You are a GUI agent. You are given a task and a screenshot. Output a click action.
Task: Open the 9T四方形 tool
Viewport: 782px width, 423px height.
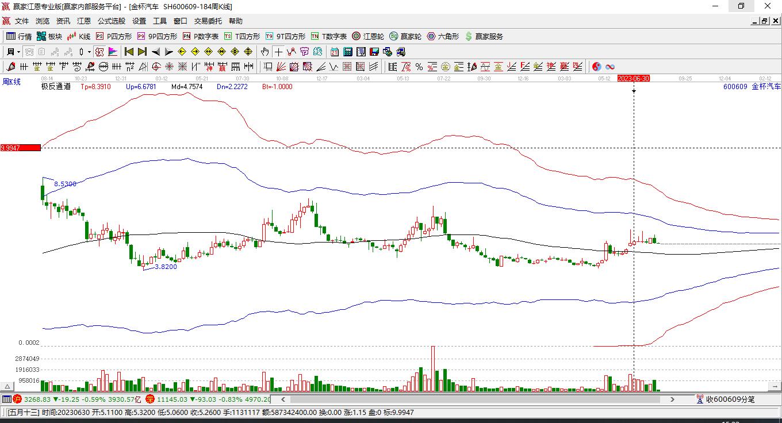coord(285,36)
